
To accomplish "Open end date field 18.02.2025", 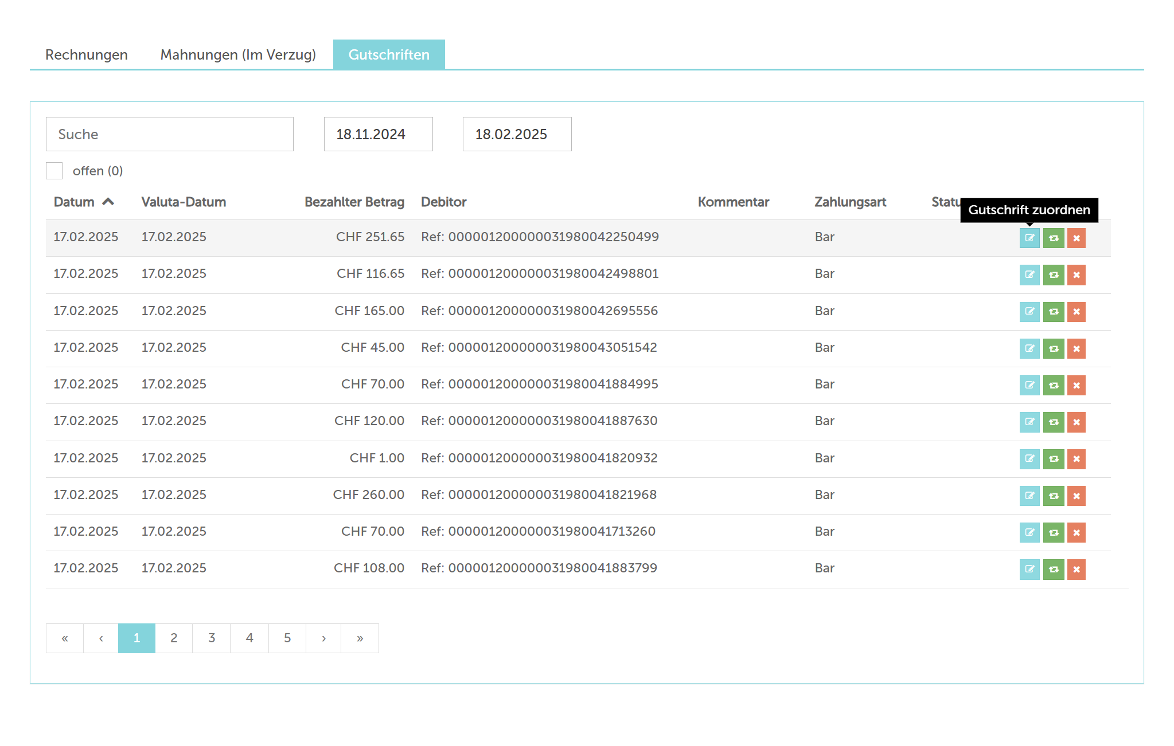I will [517, 134].
